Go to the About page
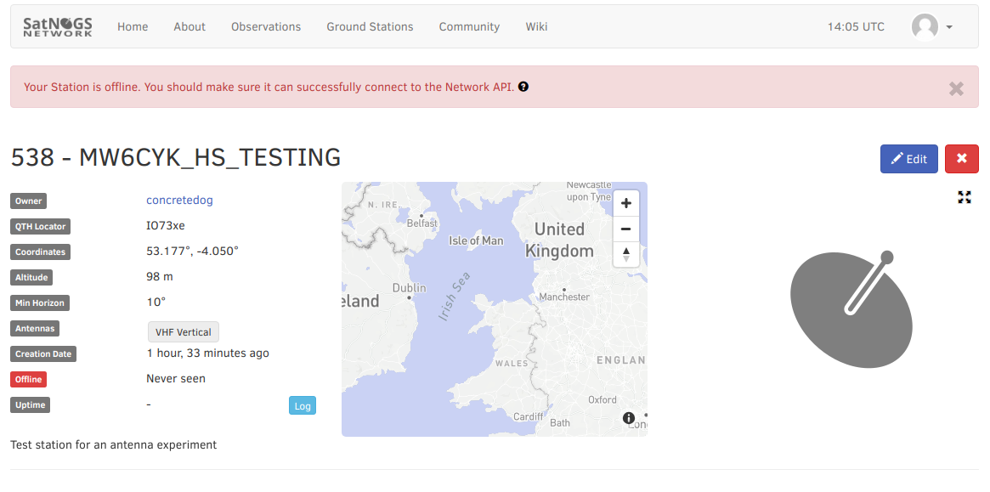The width and height of the screenshot is (990, 492). pos(190,27)
